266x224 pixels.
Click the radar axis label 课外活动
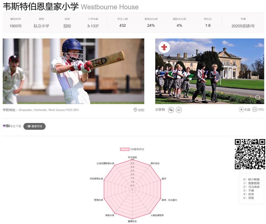pyautogui.click(x=155, y=163)
